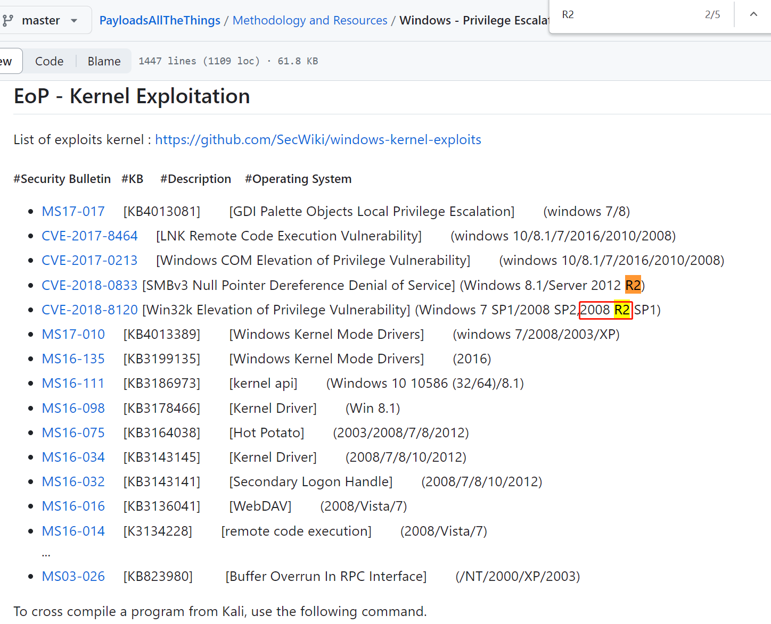Screen dimensions: 771x624
Task: Click the R2 find-in-page search field
Action: (x=628, y=14)
